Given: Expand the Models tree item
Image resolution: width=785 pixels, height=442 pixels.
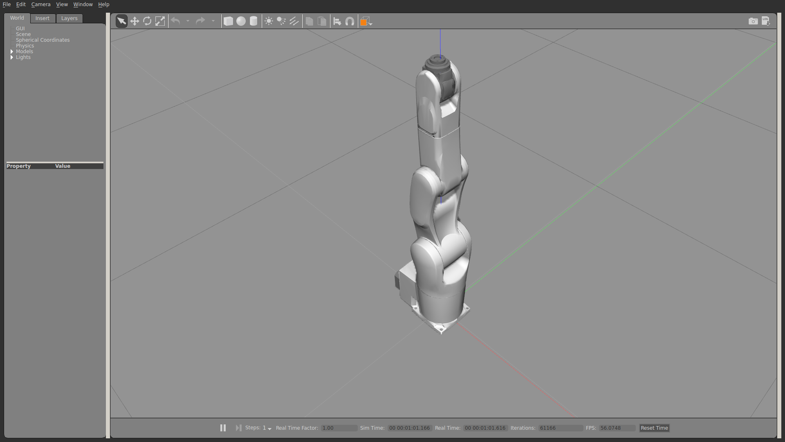Looking at the screenshot, I should point(12,52).
